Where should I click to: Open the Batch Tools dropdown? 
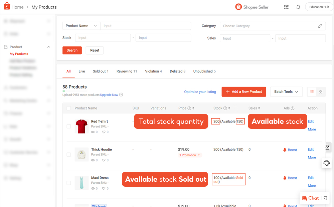coord(286,92)
